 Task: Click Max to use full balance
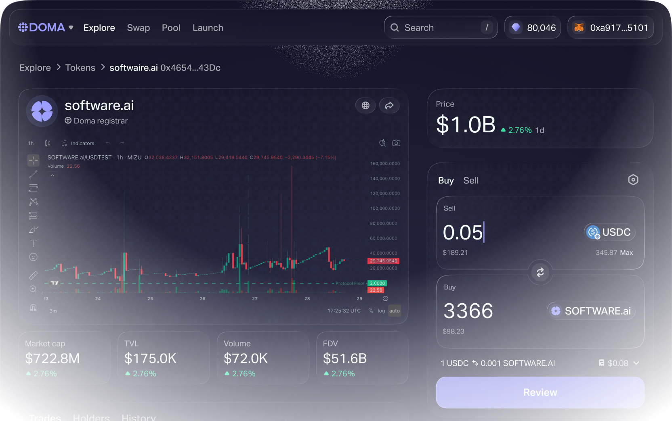coord(626,252)
